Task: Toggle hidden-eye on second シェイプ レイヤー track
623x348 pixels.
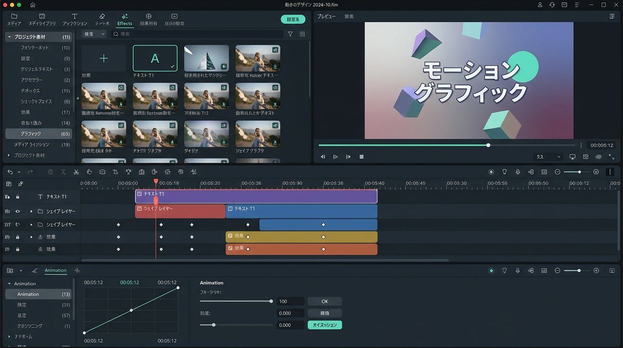Action: point(18,224)
